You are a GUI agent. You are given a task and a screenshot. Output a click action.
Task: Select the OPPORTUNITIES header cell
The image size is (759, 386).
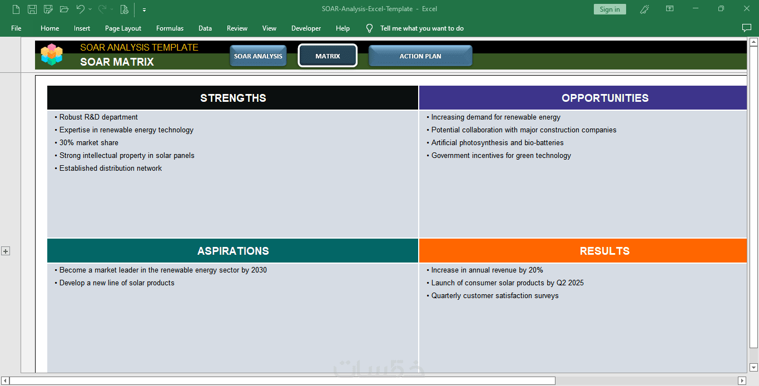coord(583,98)
